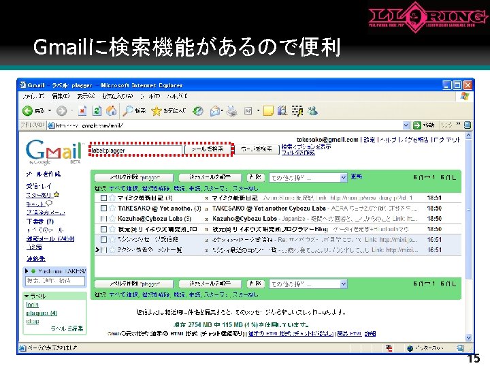The image size is (490, 368).
Task: Click the Stop loading icon
Action: (x=82, y=111)
